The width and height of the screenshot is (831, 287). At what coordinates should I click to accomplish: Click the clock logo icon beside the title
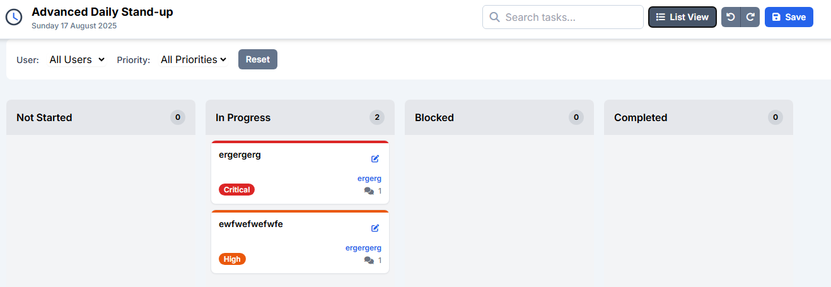point(14,17)
